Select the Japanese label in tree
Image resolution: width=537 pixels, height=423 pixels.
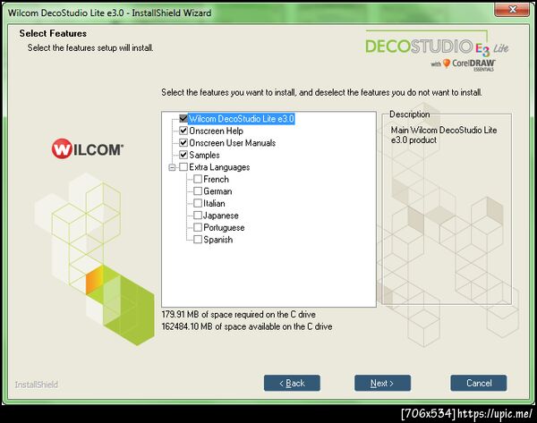(221, 216)
